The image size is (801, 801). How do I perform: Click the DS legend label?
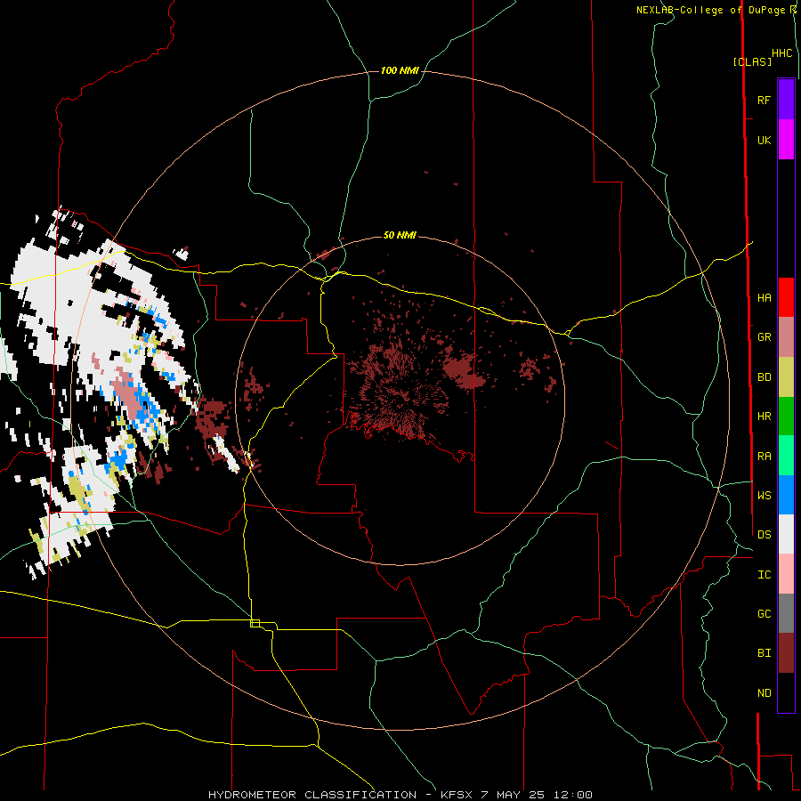(x=765, y=534)
